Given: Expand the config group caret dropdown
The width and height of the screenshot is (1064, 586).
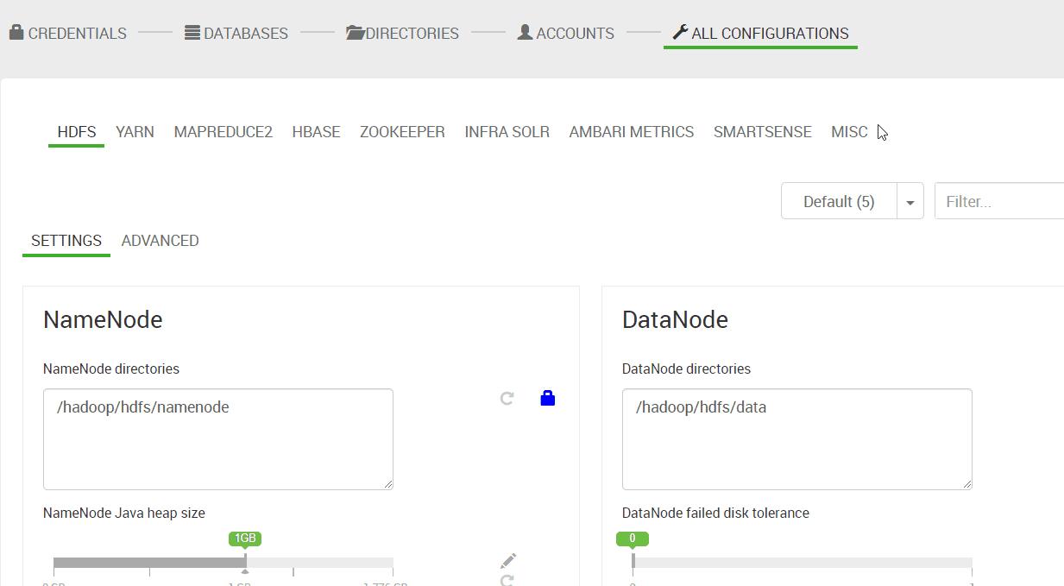Looking at the screenshot, I should pyautogui.click(x=910, y=201).
